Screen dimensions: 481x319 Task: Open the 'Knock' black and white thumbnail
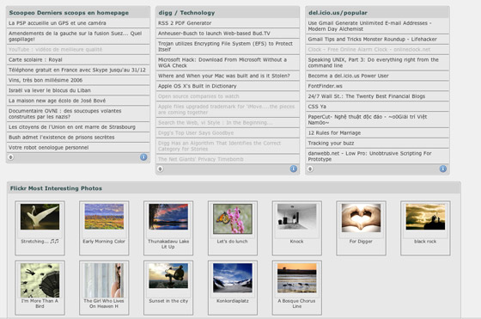click(296, 217)
